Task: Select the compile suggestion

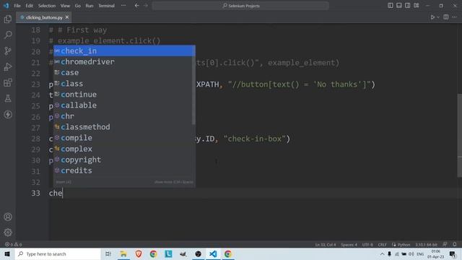Action: 123,138
